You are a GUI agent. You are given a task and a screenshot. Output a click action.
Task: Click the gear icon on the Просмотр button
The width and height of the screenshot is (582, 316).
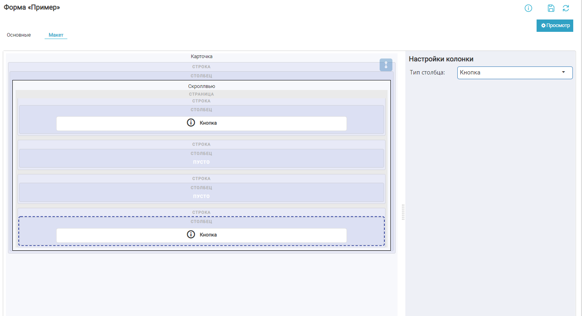point(543,25)
